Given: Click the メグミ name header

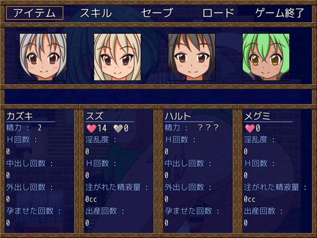Looking at the screenshot, I should click(257, 116).
